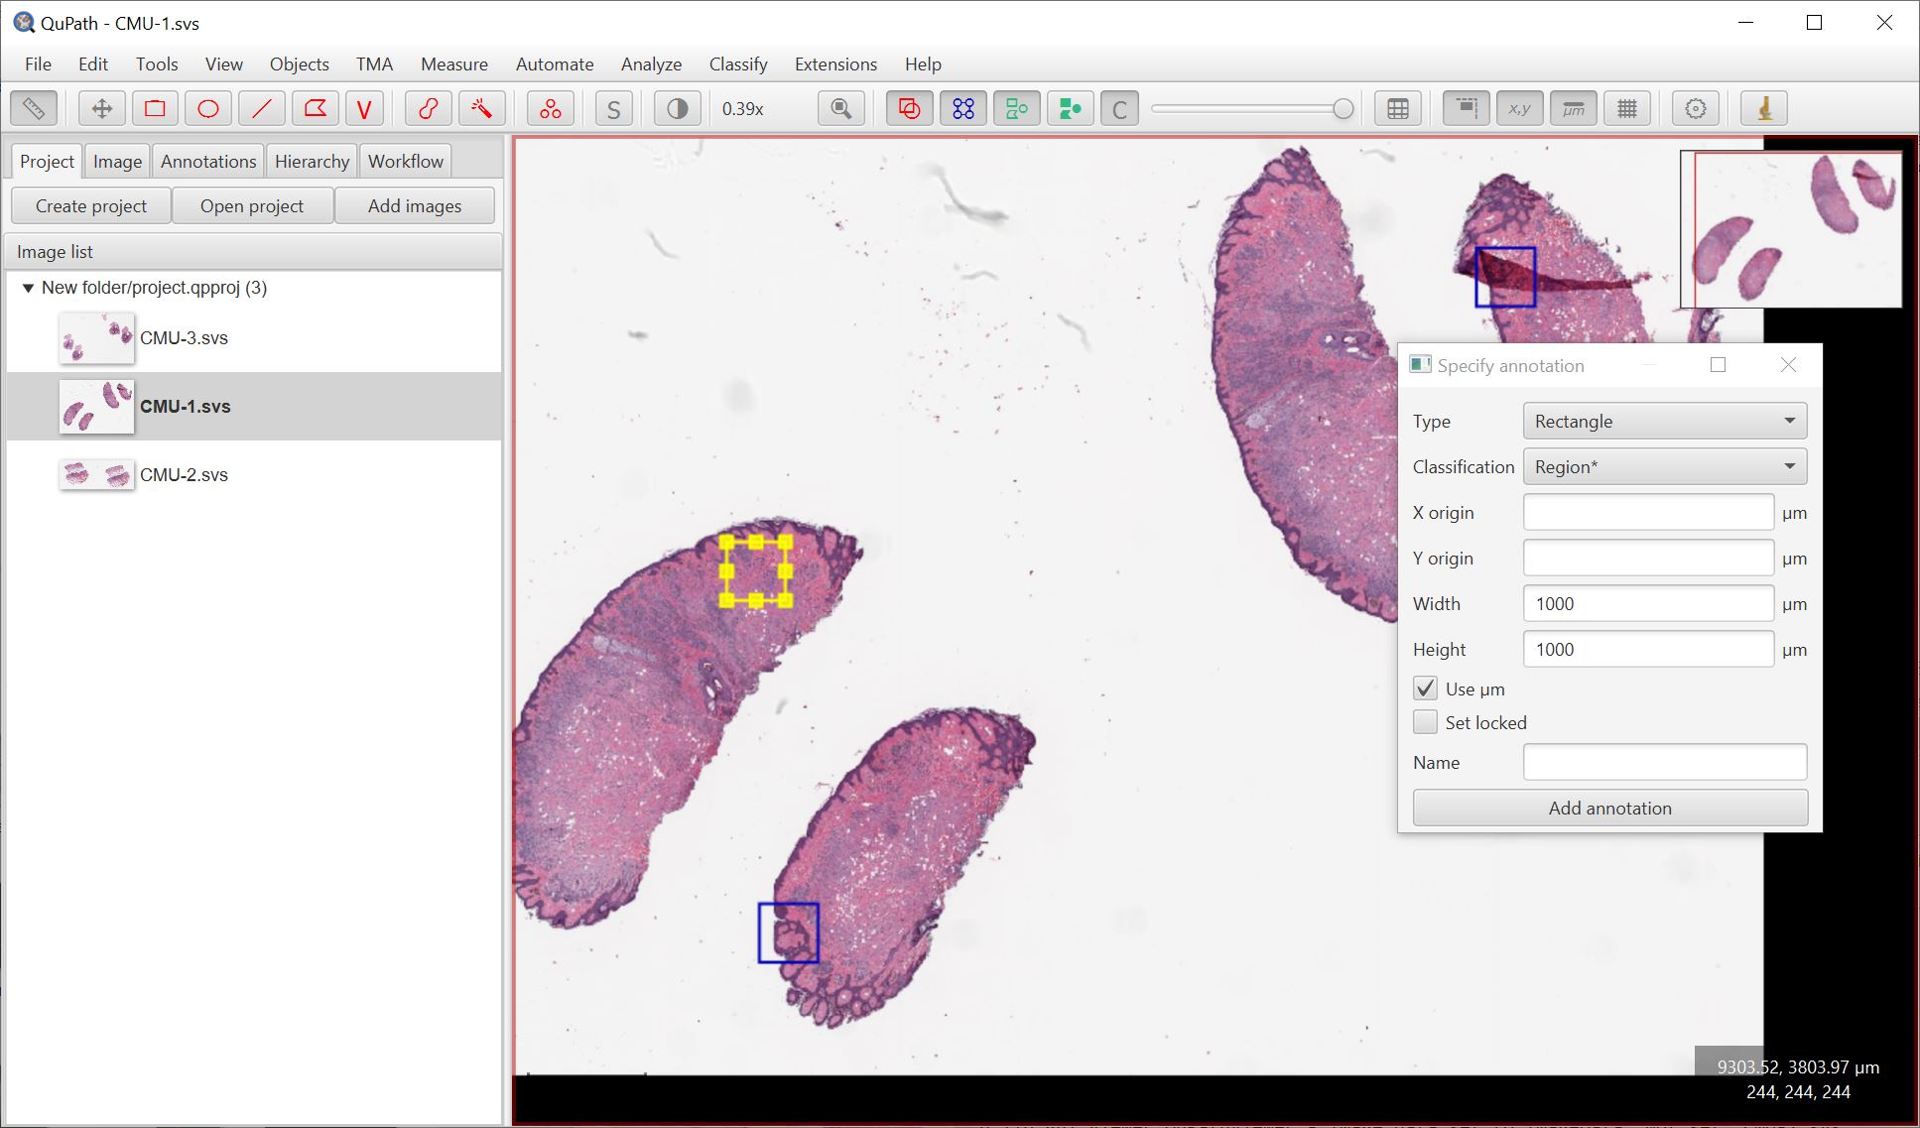Toggle show detections button
Image resolution: width=1920 pixels, height=1128 pixels.
click(1017, 108)
